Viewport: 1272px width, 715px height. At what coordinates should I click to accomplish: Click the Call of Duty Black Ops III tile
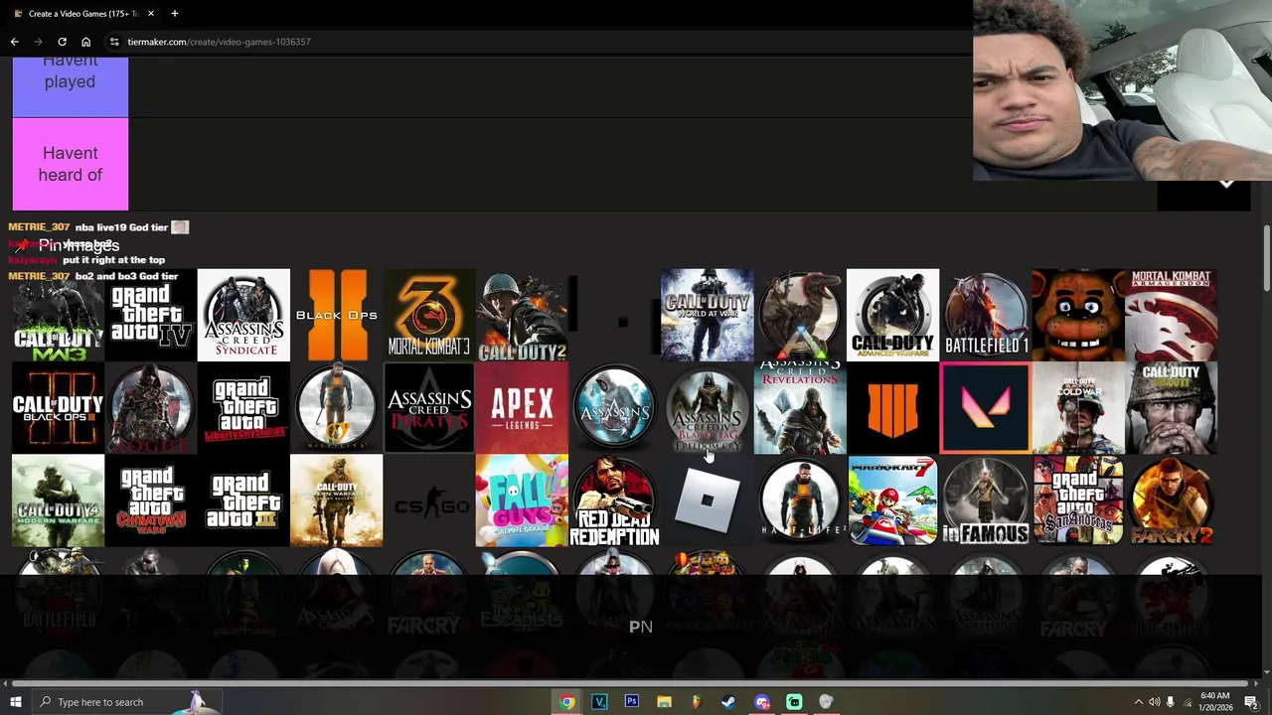coord(58,408)
